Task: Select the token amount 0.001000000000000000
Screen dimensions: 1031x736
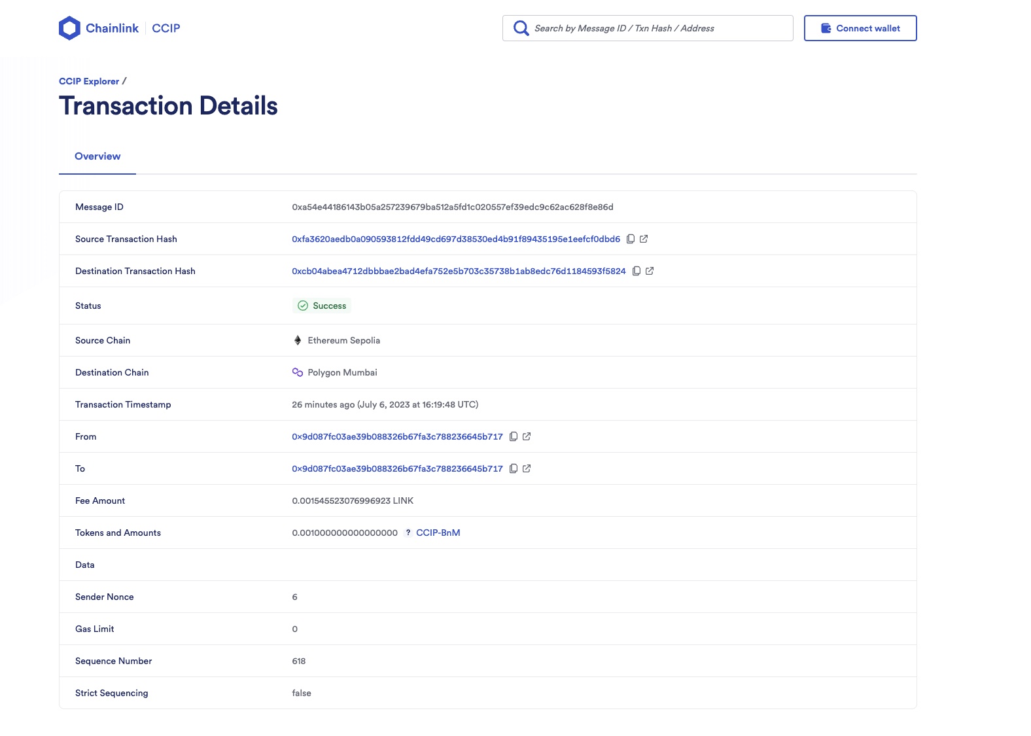Action: click(x=345, y=533)
